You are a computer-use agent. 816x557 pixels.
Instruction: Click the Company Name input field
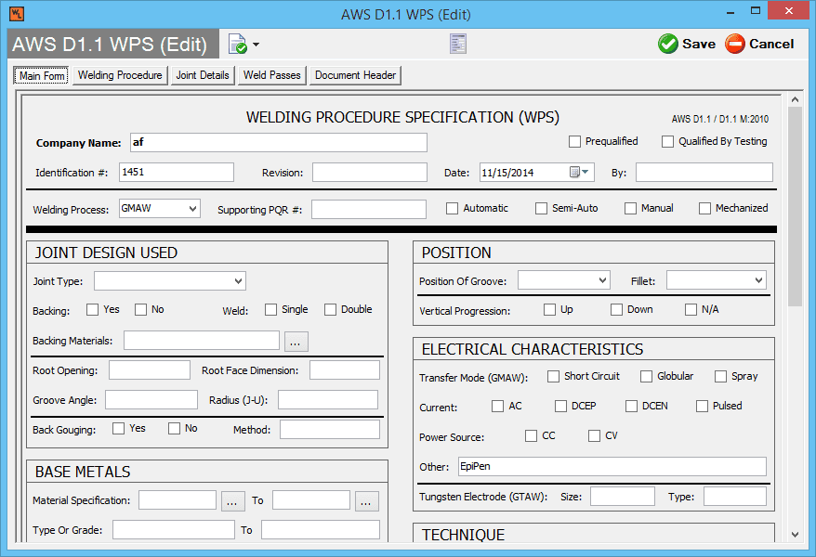279,142
